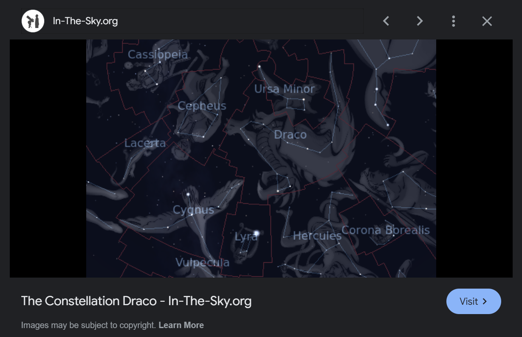
Task: Click the Cassiopeia label in the image
Action: (x=158, y=55)
